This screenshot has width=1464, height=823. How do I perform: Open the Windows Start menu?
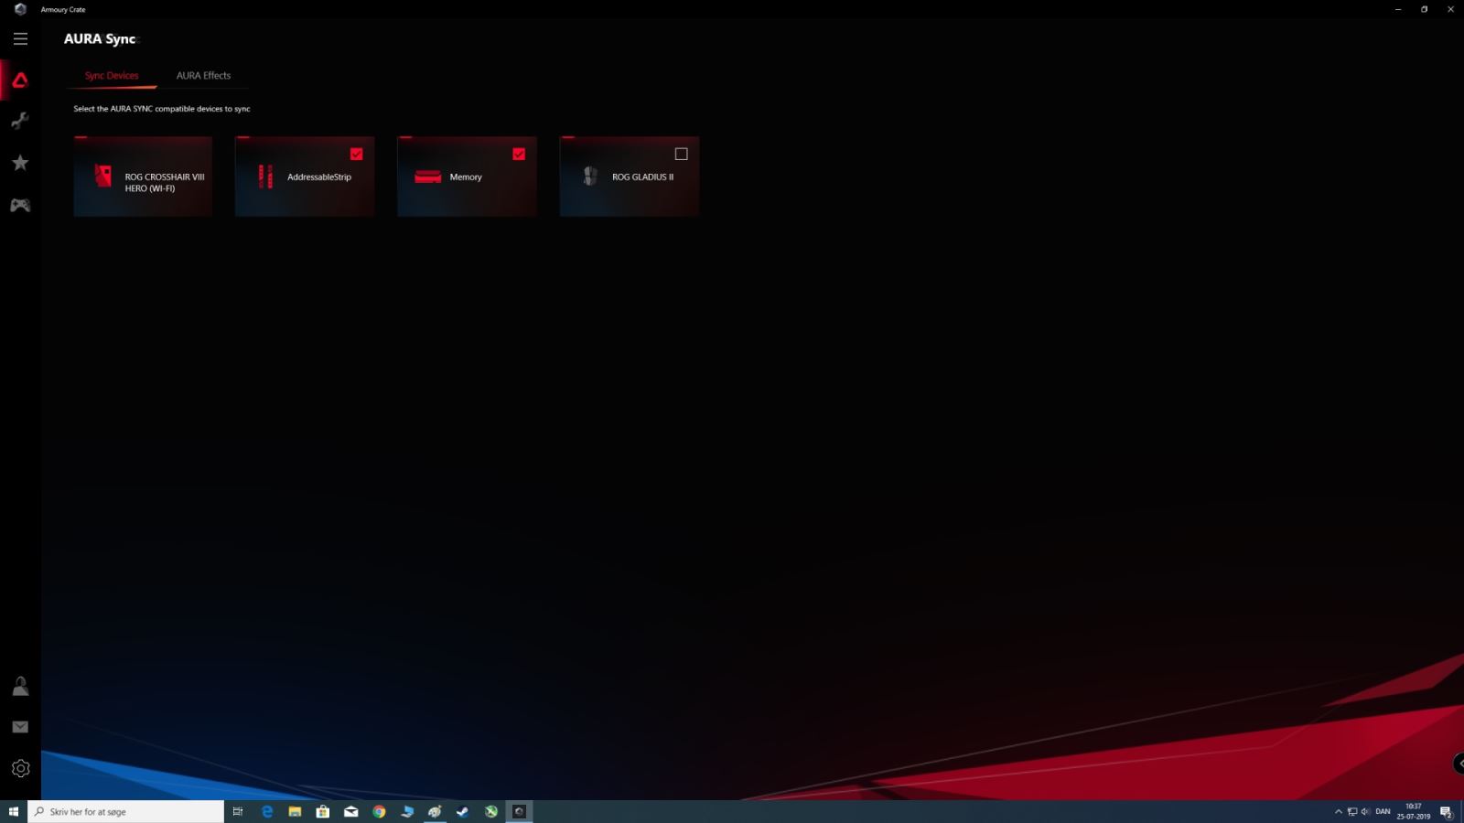point(14,811)
